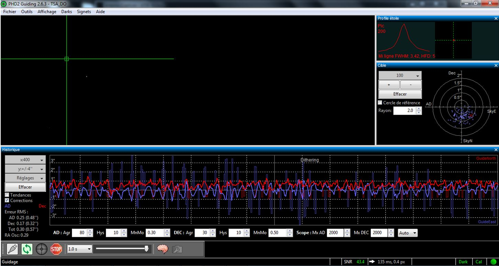Open the Aide menu
This screenshot has height=266, width=499.
[x=100, y=12]
